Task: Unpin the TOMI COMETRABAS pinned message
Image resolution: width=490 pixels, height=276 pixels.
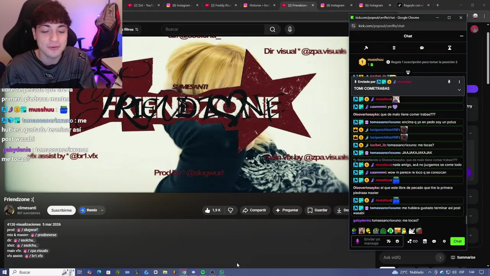Action: point(449,82)
